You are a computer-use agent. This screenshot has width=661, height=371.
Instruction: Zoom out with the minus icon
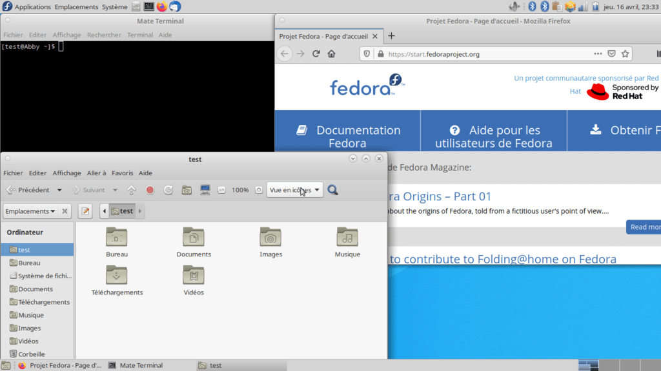[221, 190]
